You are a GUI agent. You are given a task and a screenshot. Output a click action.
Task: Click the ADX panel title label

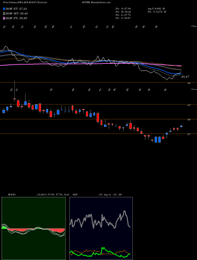pyautogui.click(x=75, y=195)
